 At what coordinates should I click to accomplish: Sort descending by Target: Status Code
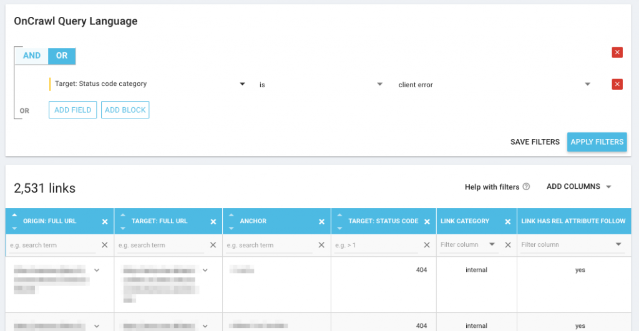(x=340, y=228)
